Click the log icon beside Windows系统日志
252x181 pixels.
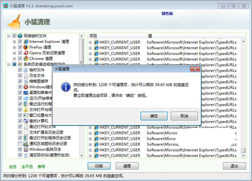26,149
